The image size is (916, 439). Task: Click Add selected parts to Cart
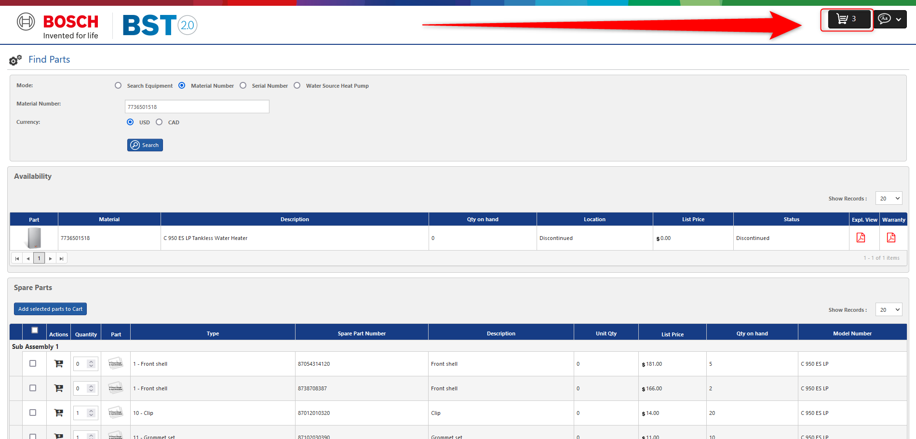click(50, 309)
